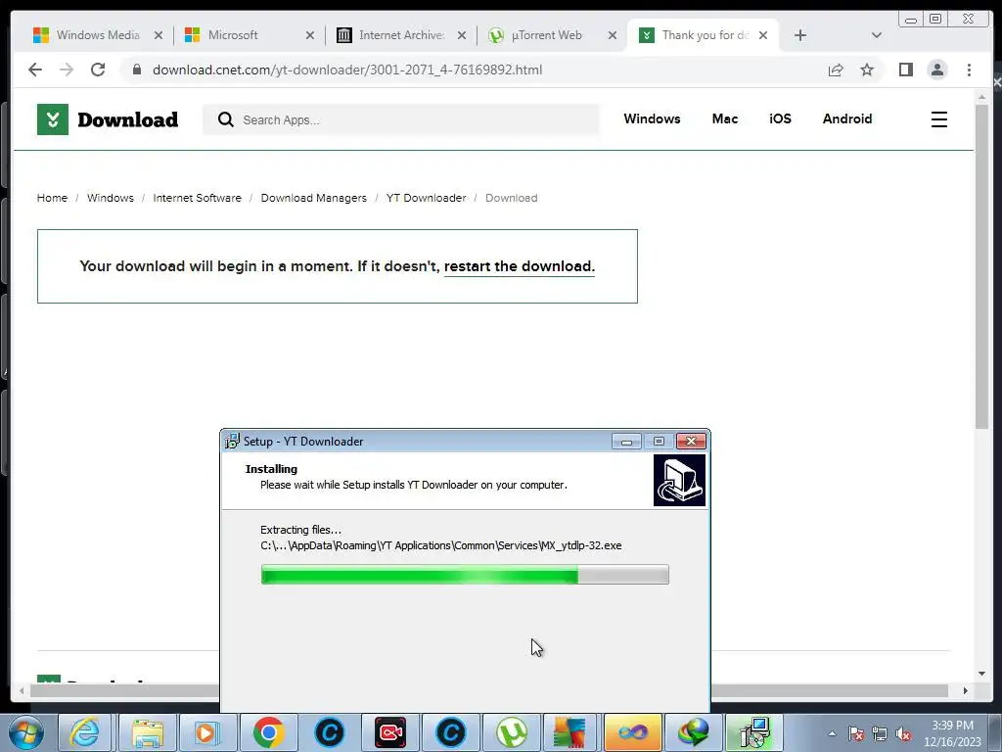Click the volume tray icon
The width and height of the screenshot is (1002, 752).
903,734
